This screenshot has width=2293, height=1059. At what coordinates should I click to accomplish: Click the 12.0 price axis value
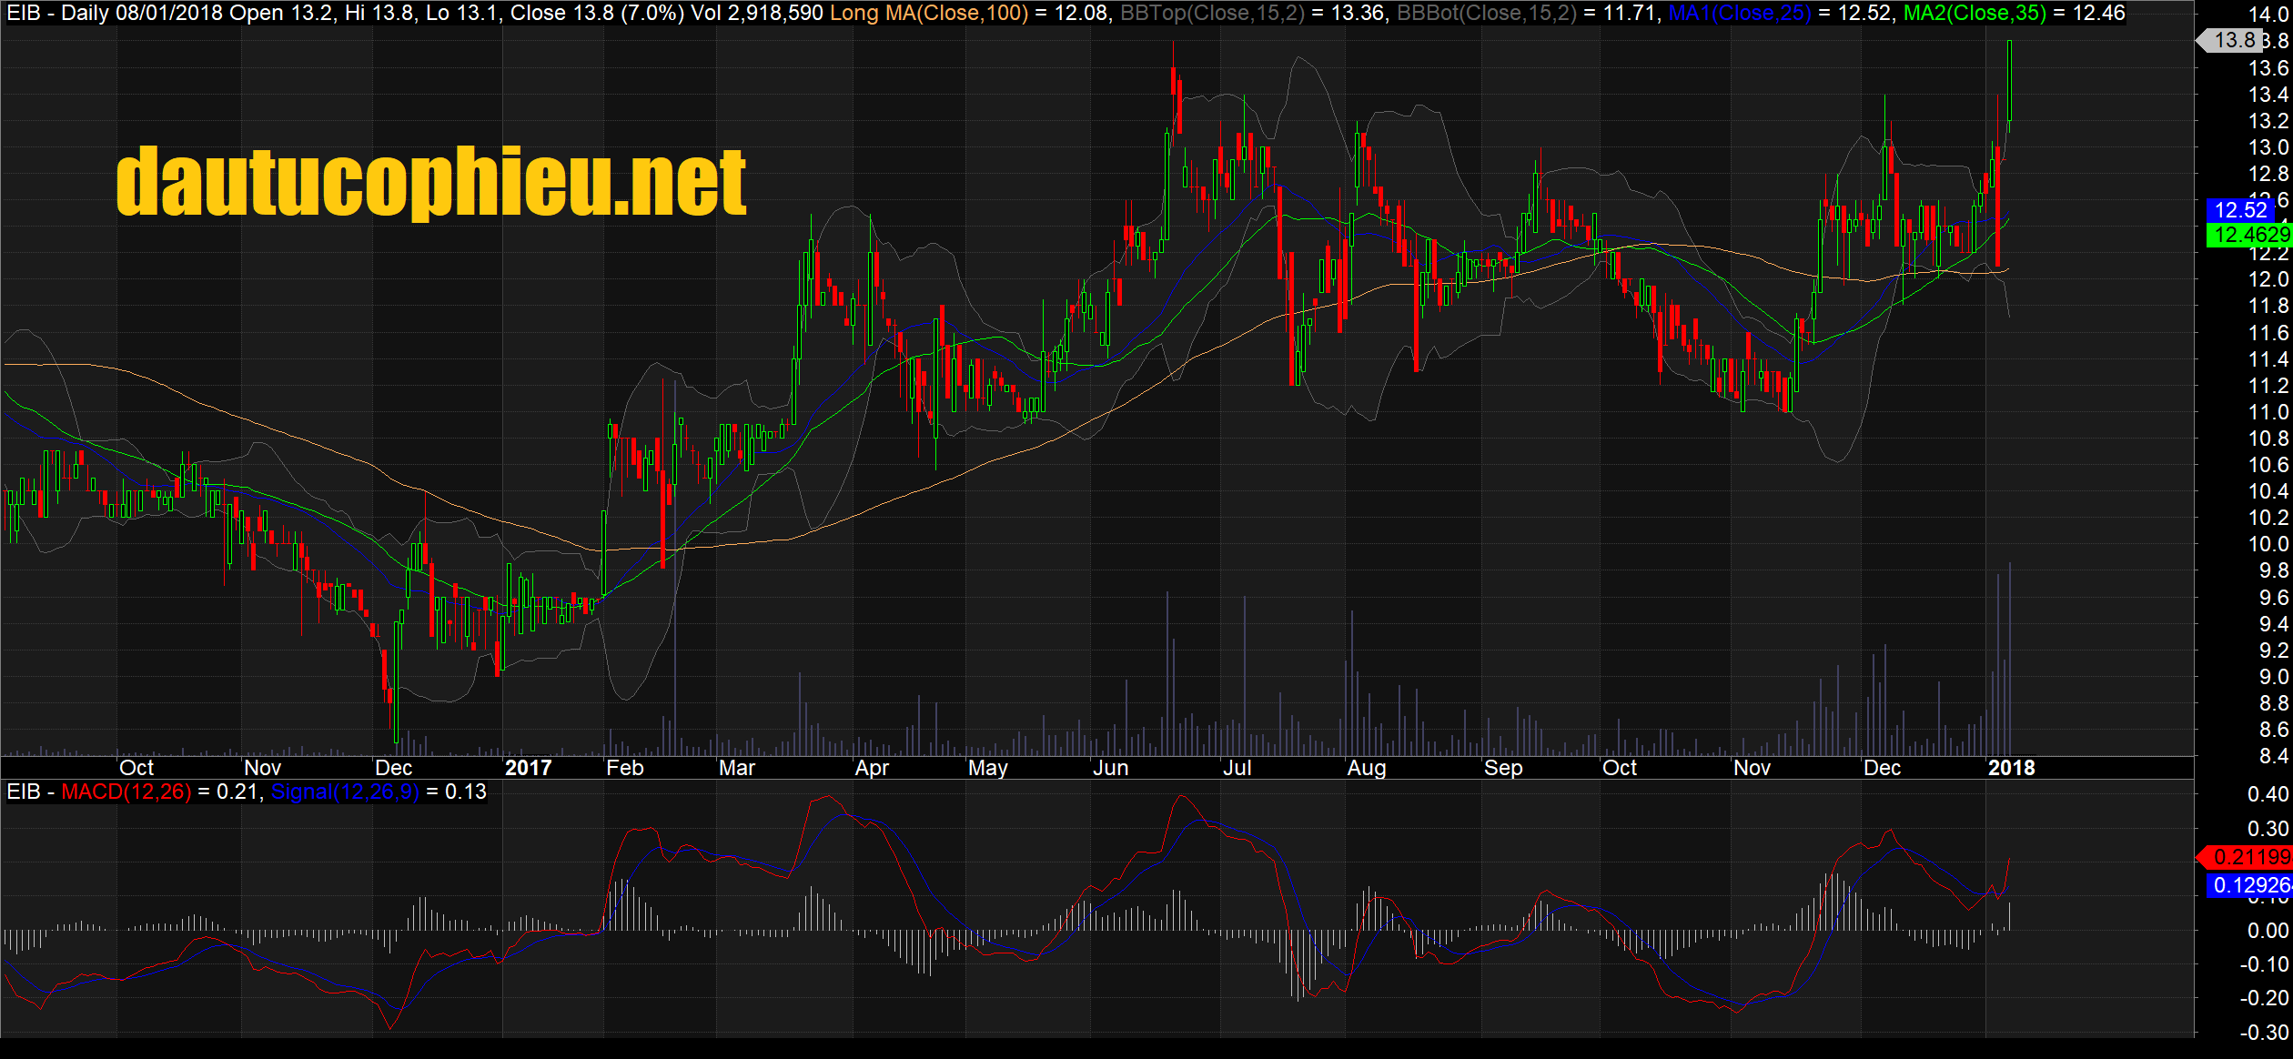click(x=2268, y=279)
